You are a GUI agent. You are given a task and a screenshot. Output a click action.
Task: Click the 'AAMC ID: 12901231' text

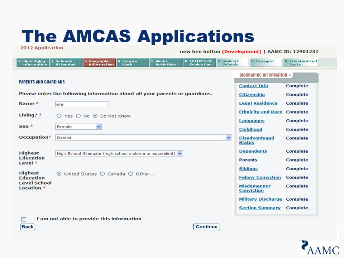point(293,52)
